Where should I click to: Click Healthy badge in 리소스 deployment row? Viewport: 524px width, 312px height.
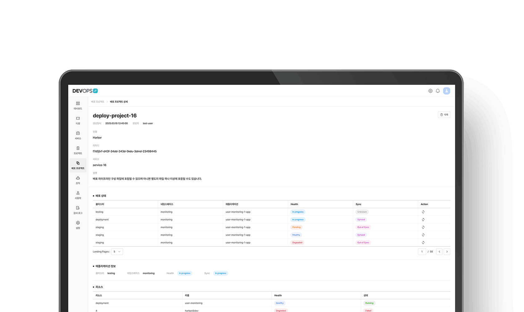pos(280,303)
